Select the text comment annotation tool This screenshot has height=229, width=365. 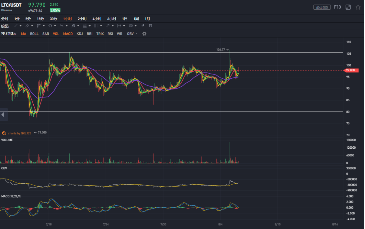(131, 26)
